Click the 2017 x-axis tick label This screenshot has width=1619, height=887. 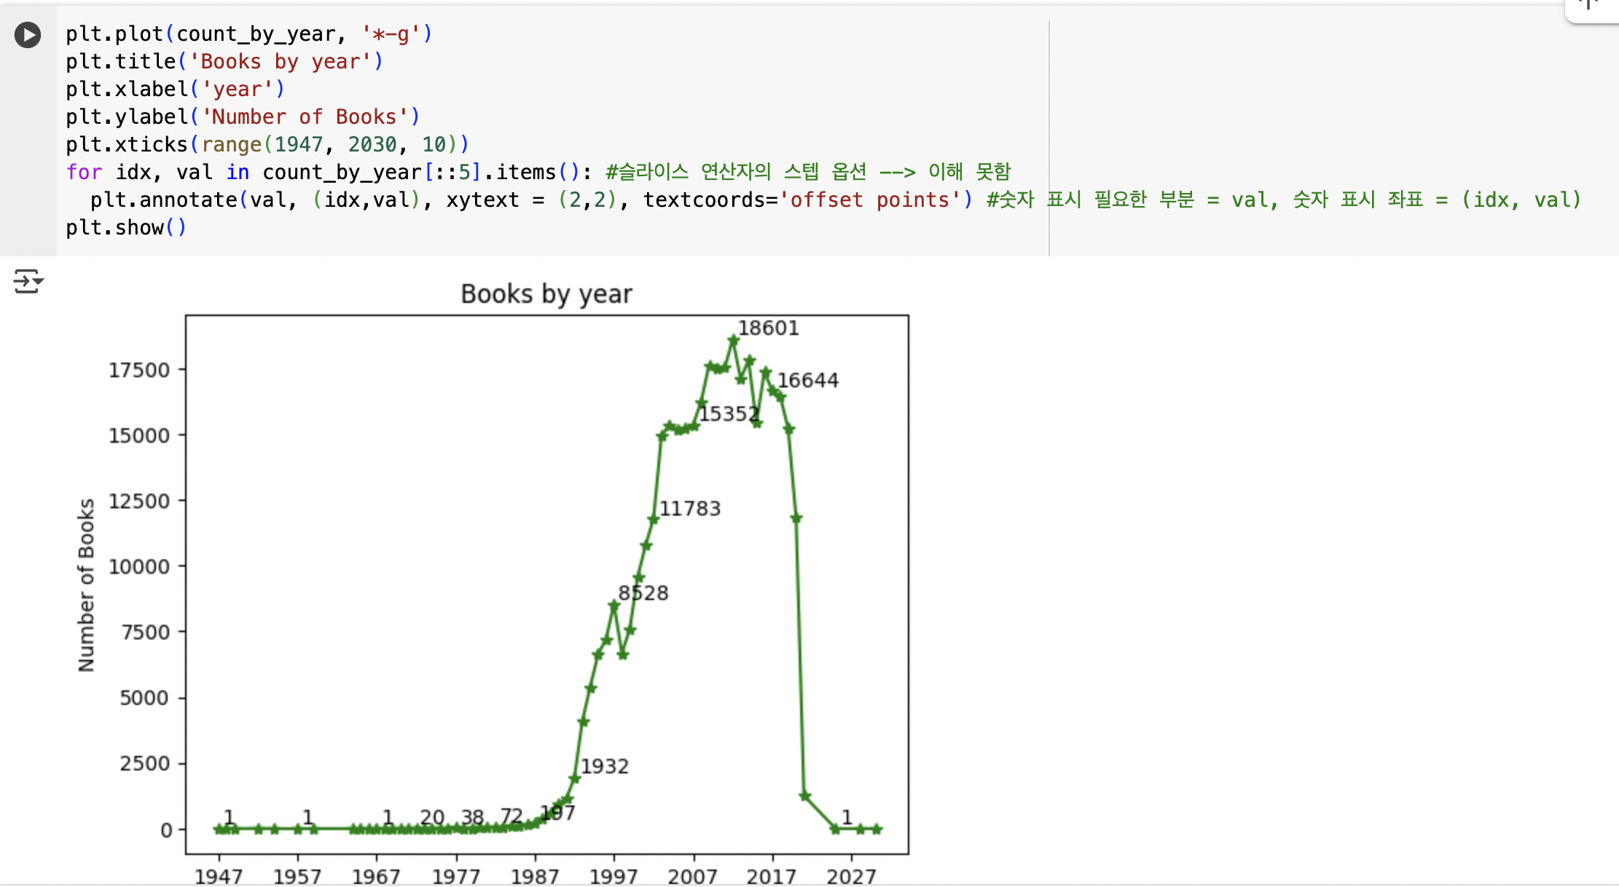click(772, 876)
